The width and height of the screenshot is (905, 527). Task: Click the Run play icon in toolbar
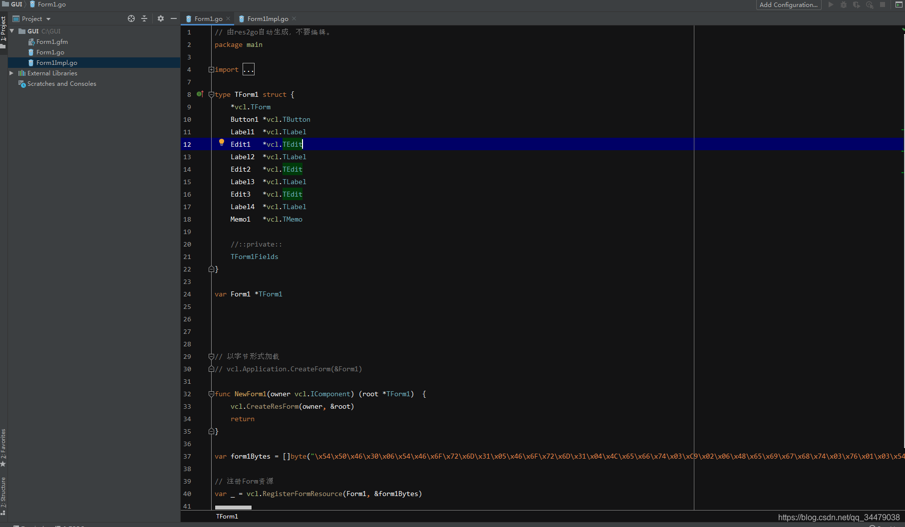point(831,4)
